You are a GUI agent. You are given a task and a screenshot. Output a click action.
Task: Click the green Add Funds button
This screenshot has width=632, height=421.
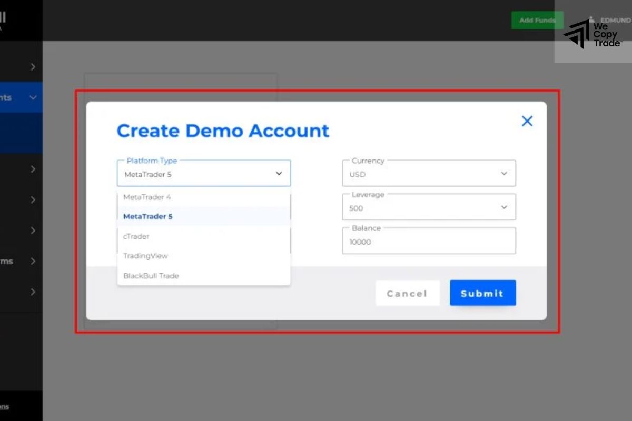pos(537,20)
